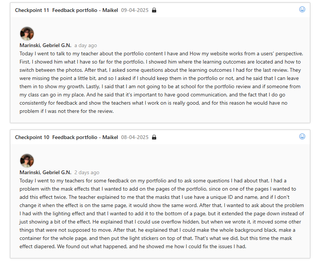The height and width of the screenshot is (262, 318).
Task: Click the "2 days ago" timestamp
Action: (x=87, y=172)
